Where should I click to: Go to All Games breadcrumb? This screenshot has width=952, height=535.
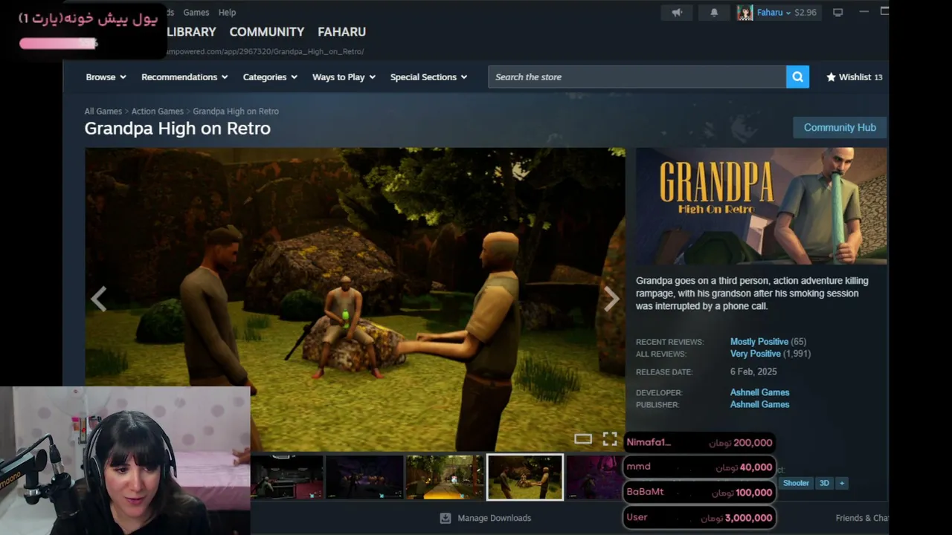[103, 111]
